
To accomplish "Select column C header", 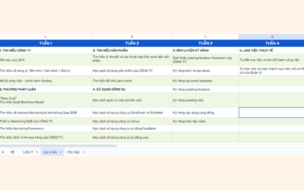I will (x=205, y=37).
